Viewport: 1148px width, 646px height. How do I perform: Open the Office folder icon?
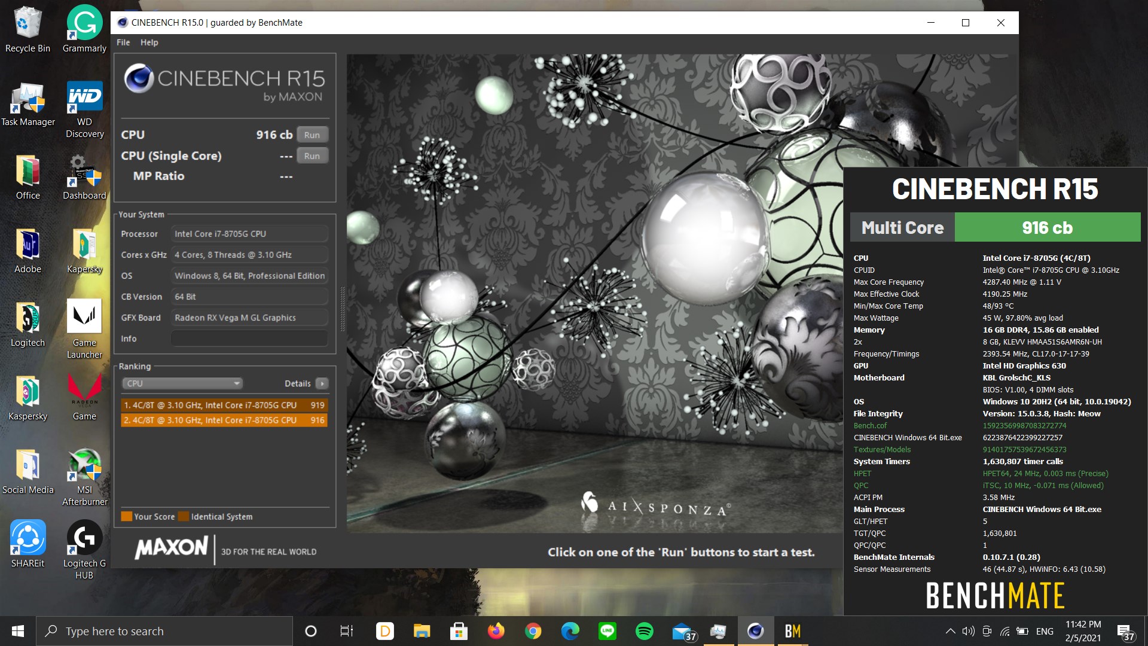[28, 178]
